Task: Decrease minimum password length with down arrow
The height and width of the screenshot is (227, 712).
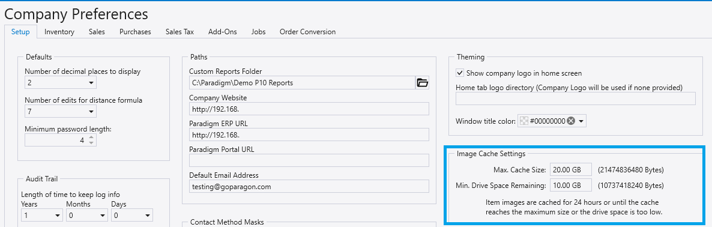Action: coord(91,144)
